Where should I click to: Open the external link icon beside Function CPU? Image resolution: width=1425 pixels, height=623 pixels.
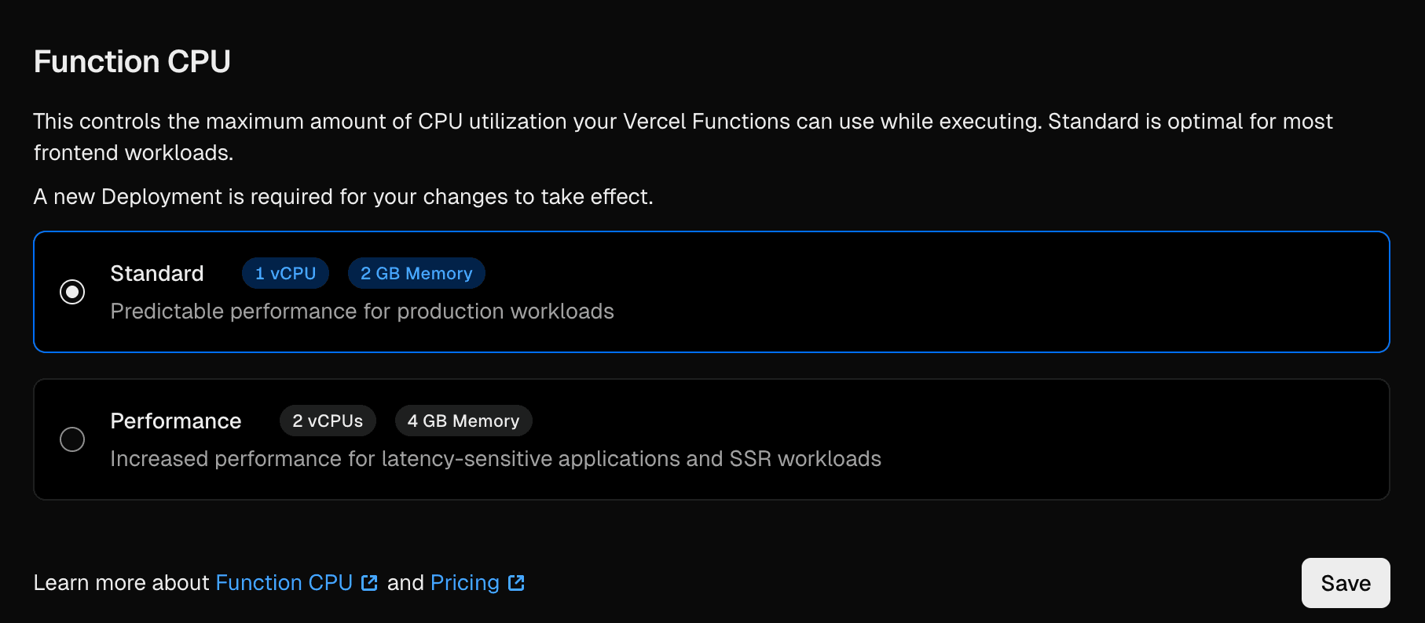click(369, 583)
